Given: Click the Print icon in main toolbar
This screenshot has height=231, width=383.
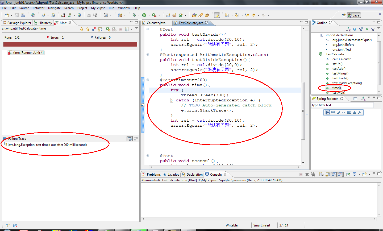Looking at the screenshot, I should (x=23, y=15).
